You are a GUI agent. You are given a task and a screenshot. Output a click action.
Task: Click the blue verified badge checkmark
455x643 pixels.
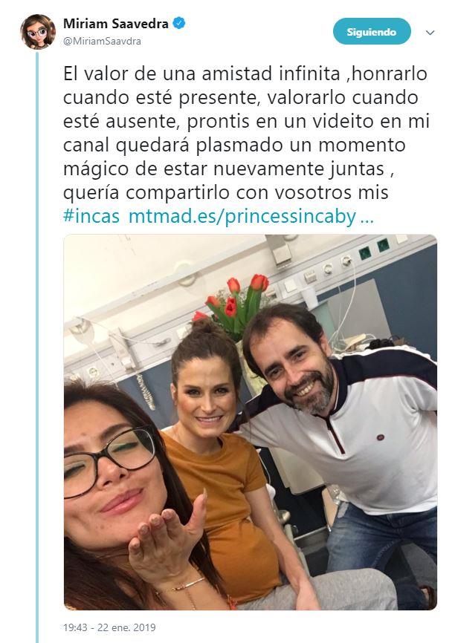[179, 23]
